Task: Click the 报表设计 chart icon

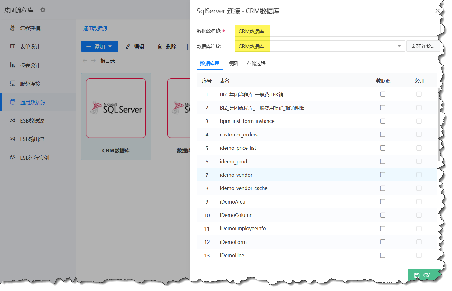Action: (x=13, y=65)
